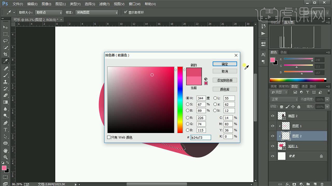Viewport: 332px width, 186px height.
Task: Select the Pen tool
Action: pyautogui.click(x=5, y=123)
